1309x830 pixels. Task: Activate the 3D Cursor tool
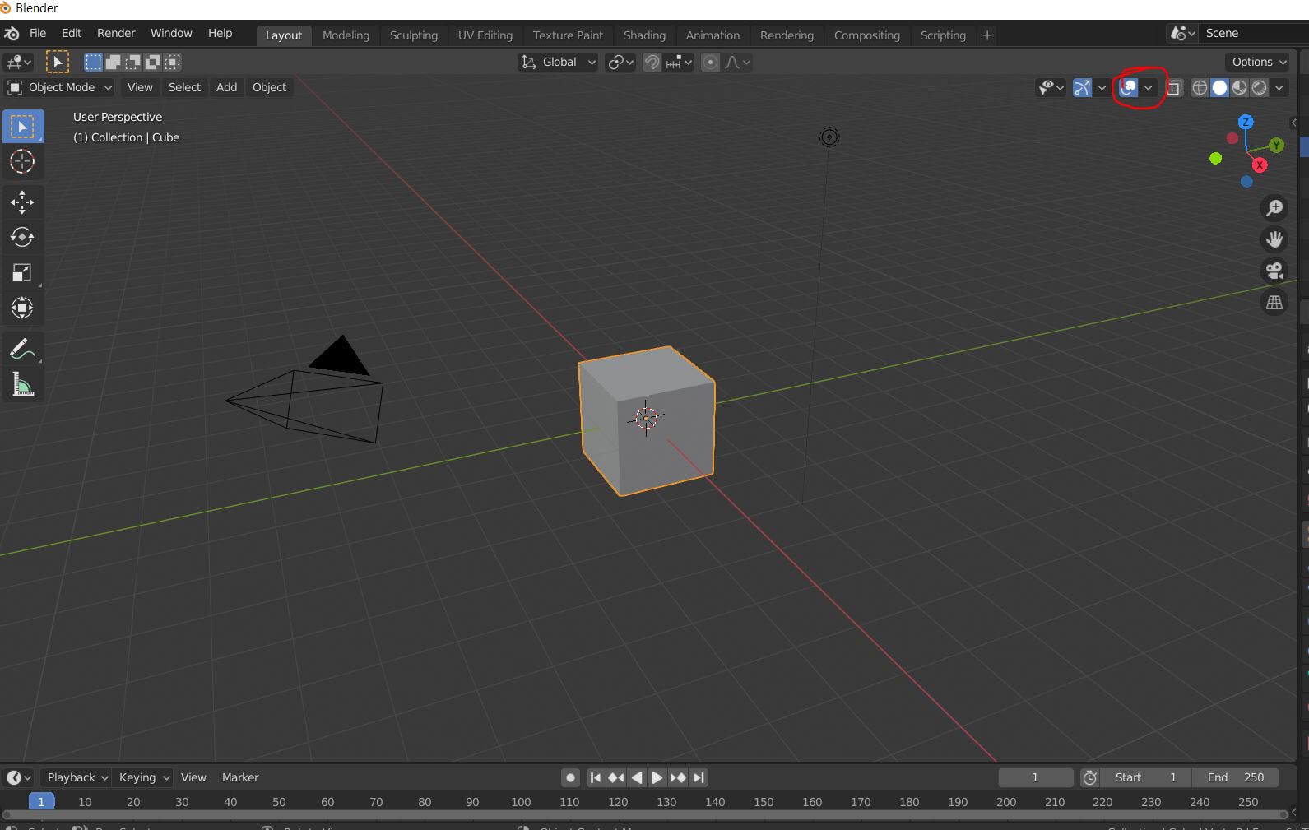coord(22,162)
